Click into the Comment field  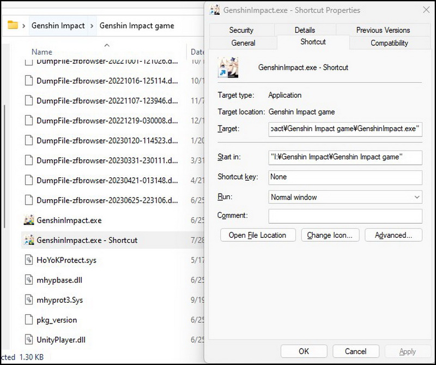pos(345,216)
